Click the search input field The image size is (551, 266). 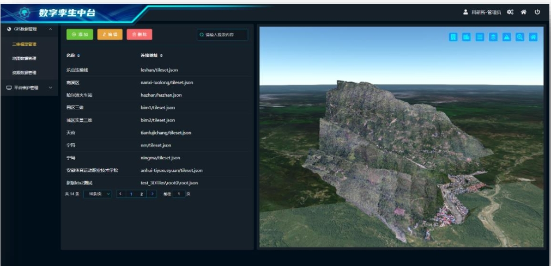pyautogui.click(x=225, y=35)
